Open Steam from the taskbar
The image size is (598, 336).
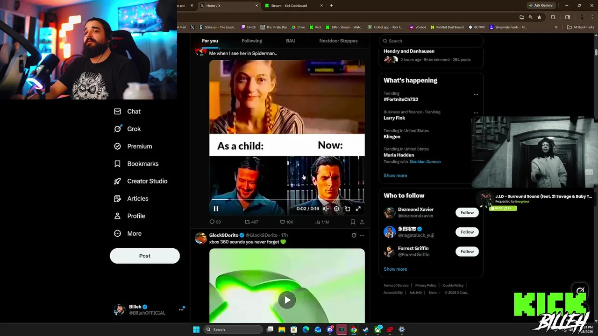[x=365, y=329]
